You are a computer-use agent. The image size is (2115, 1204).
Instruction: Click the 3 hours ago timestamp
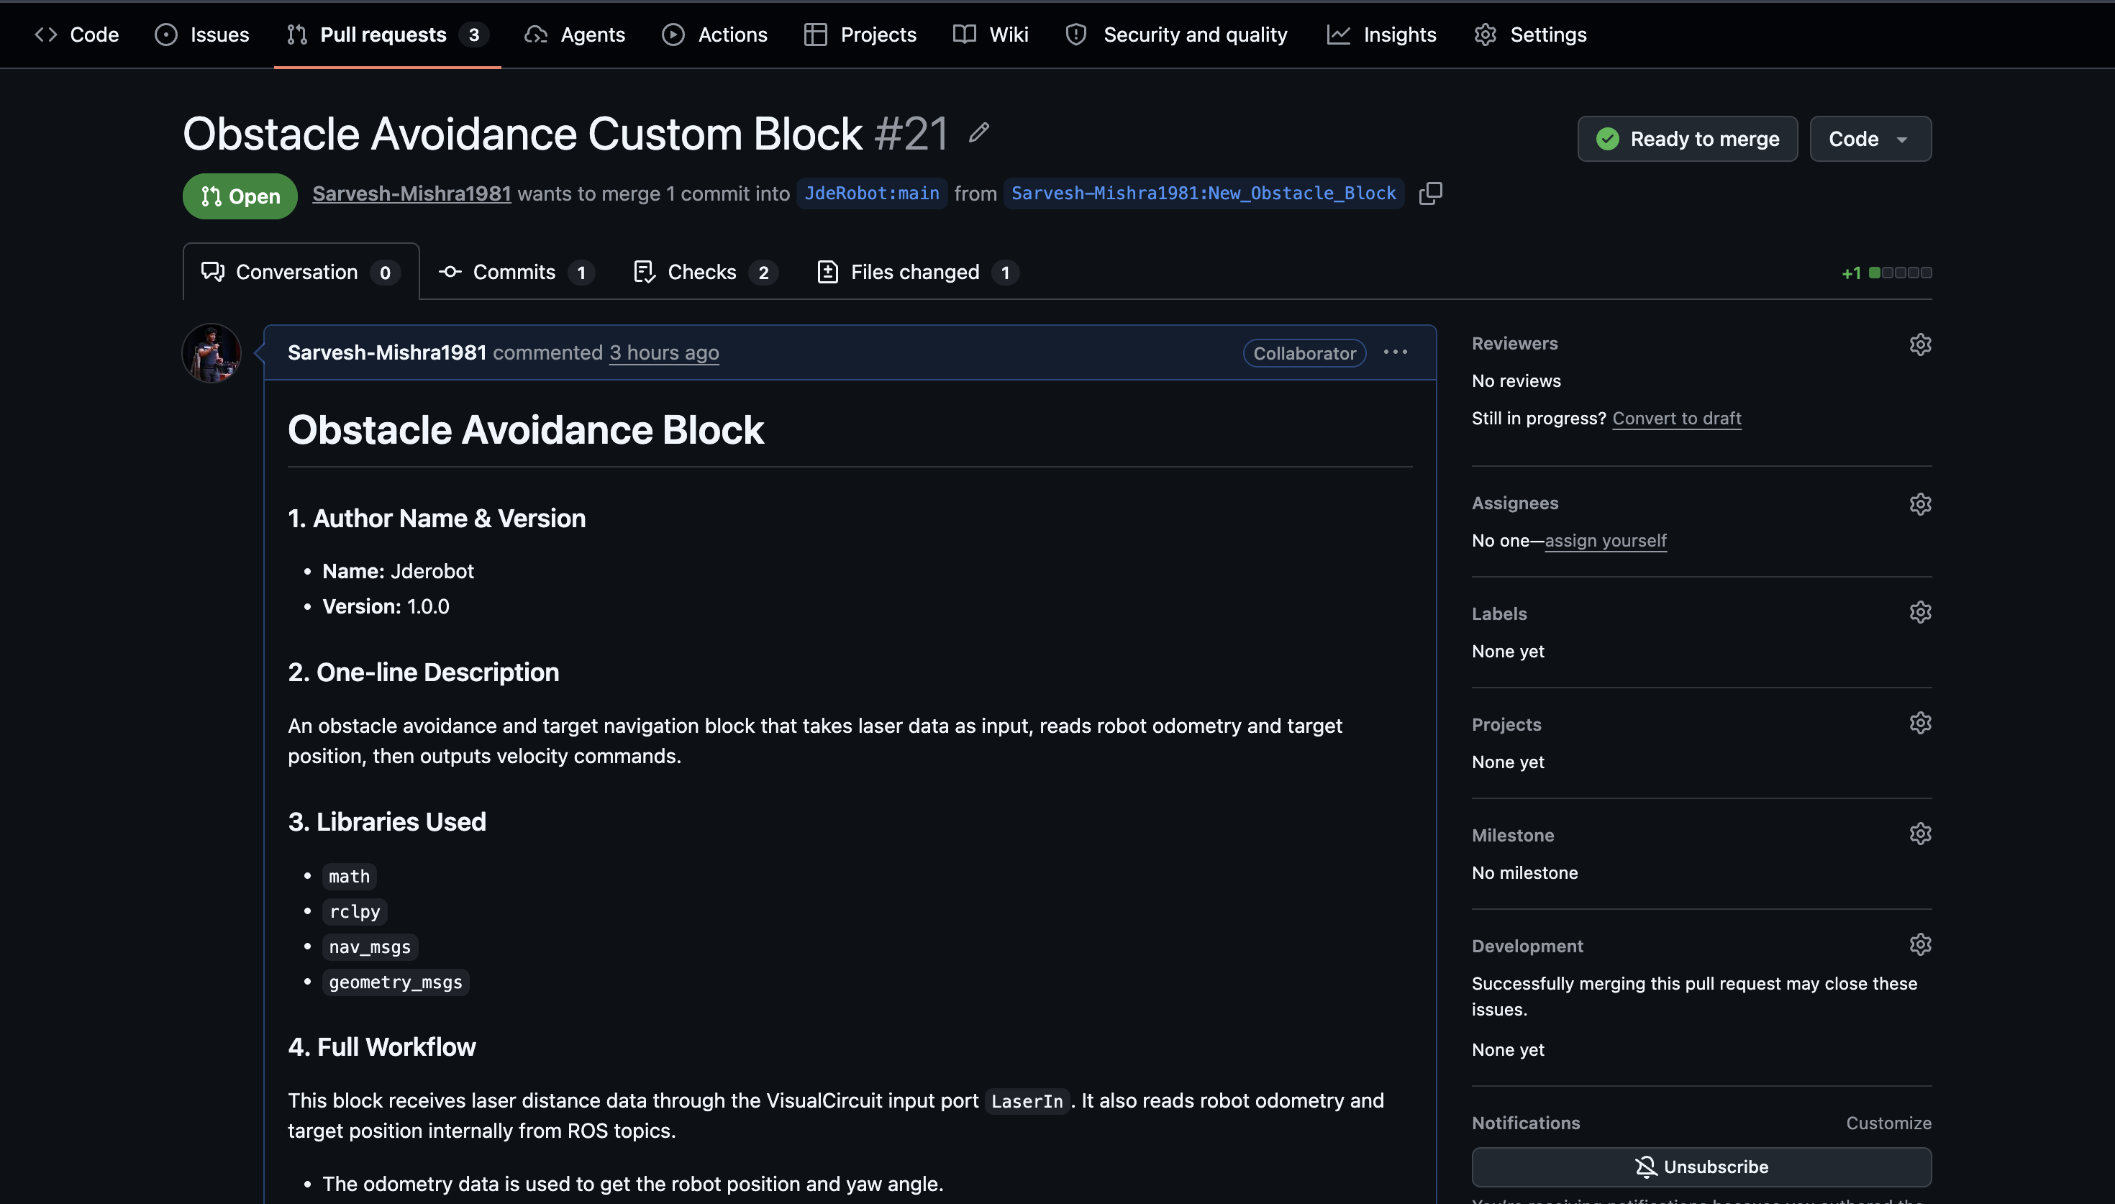point(664,353)
